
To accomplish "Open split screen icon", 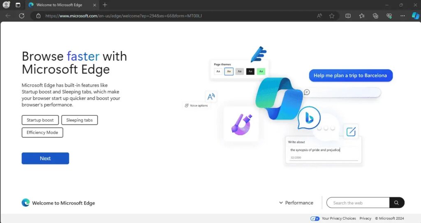I will (x=348, y=16).
